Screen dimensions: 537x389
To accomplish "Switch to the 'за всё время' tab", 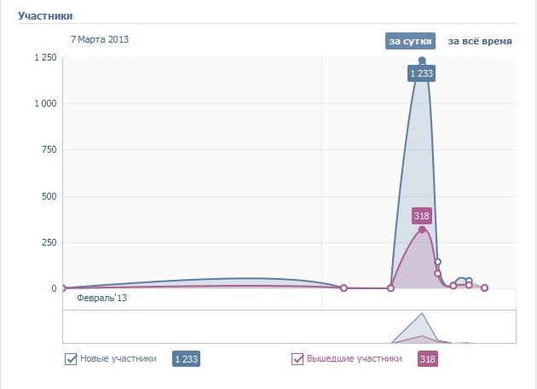I will 480,41.
